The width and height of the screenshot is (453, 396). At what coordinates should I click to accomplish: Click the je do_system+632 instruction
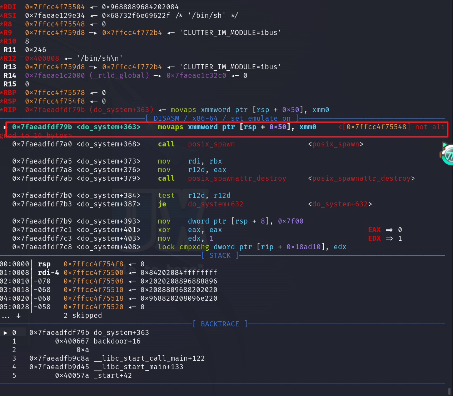click(201, 204)
